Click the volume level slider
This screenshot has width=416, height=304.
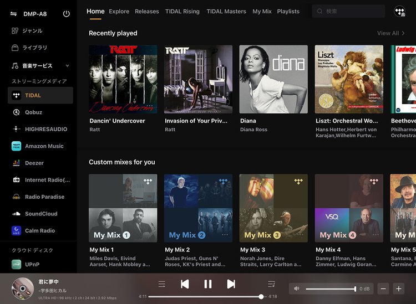coord(331,288)
